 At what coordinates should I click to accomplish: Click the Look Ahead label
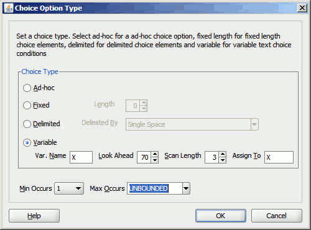(x=116, y=155)
